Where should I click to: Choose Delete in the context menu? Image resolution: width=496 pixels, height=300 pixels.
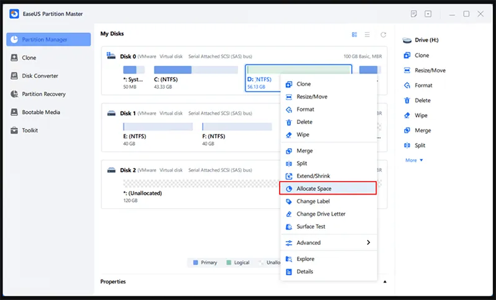(x=329, y=122)
